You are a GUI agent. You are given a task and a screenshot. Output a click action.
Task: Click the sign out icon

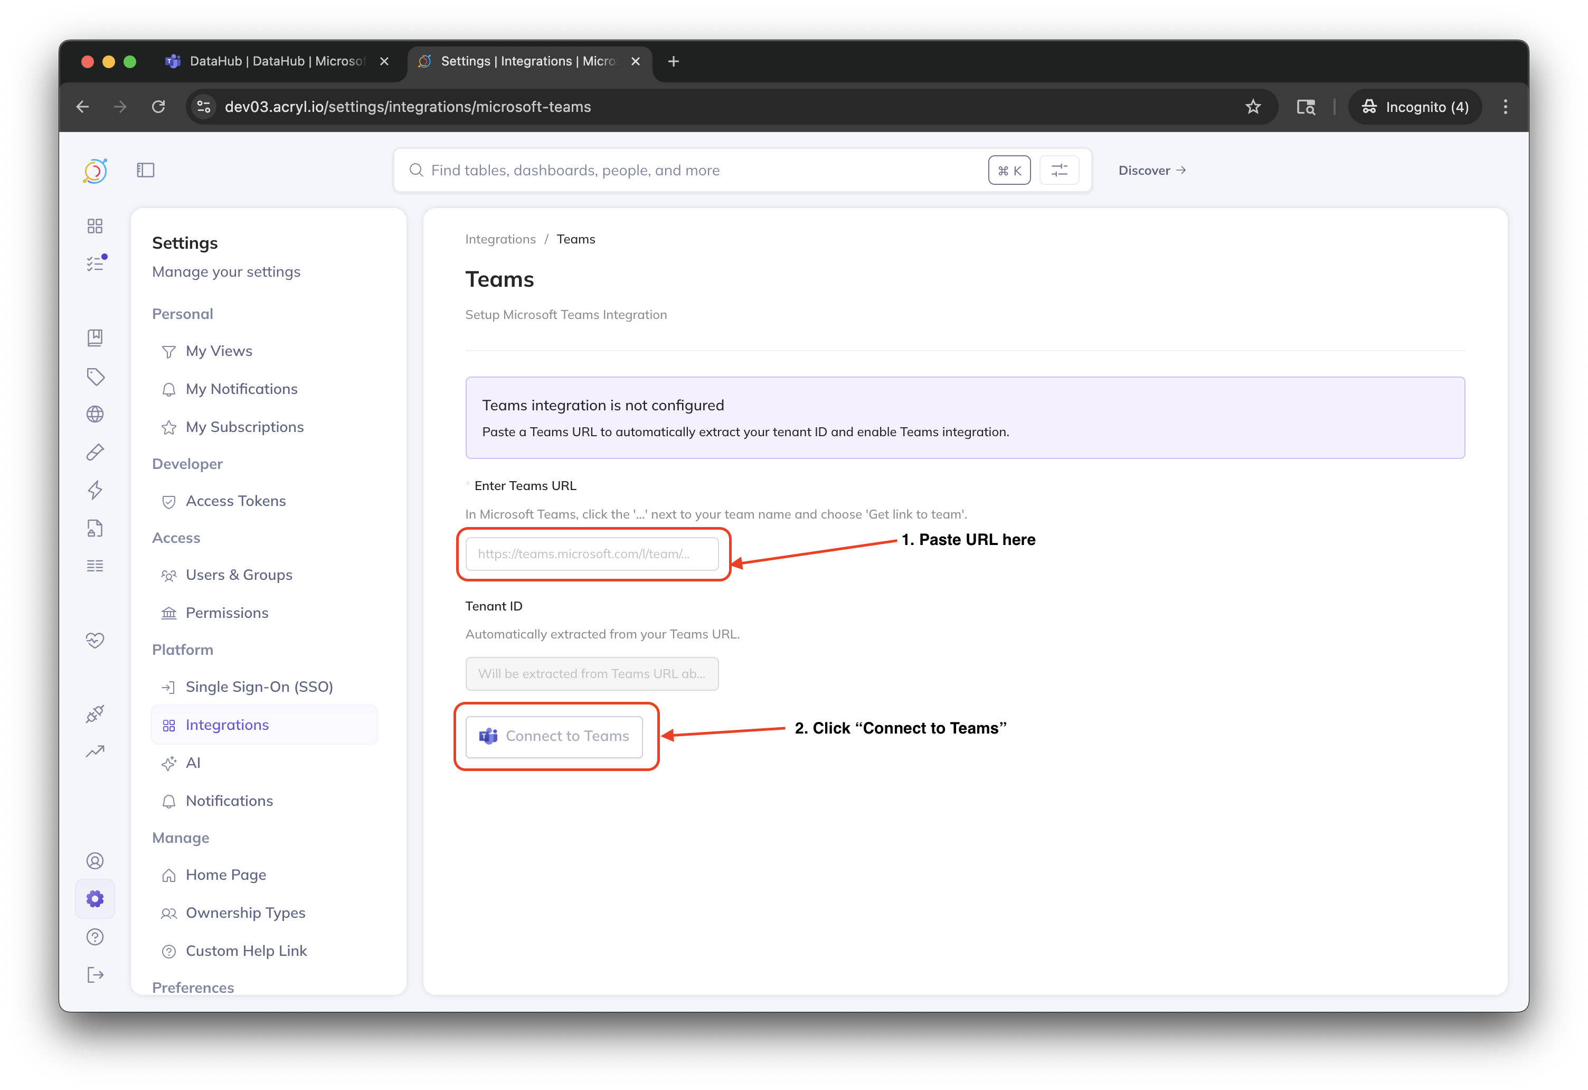point(95,975)
